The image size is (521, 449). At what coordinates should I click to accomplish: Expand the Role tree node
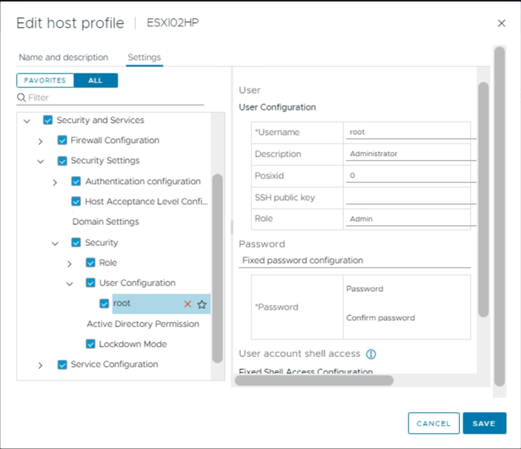point(70,263)
